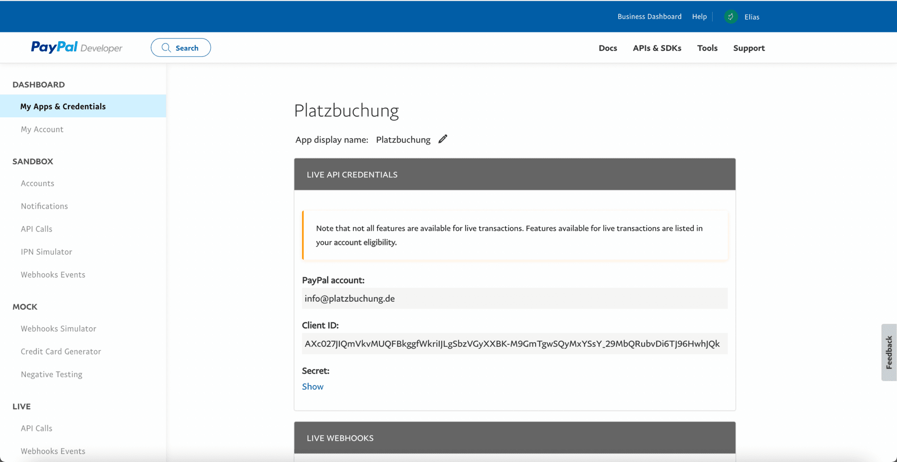The height and width of the screenshot is (462, 897).
Task: Open the Elias account menu
Action: click(752, 17)
